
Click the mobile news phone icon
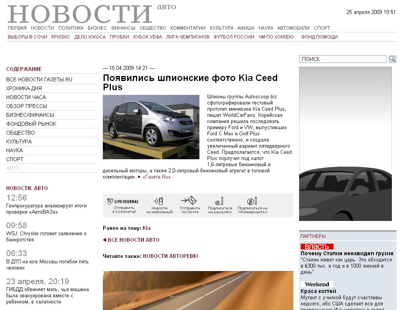pyautogui.click(x=159, y=201)
